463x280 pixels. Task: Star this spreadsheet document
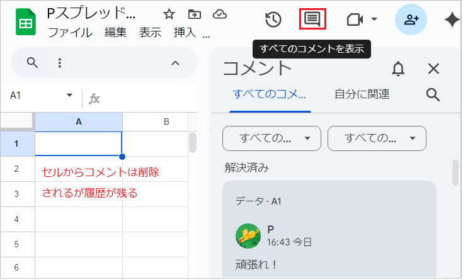tap(169, 14)
